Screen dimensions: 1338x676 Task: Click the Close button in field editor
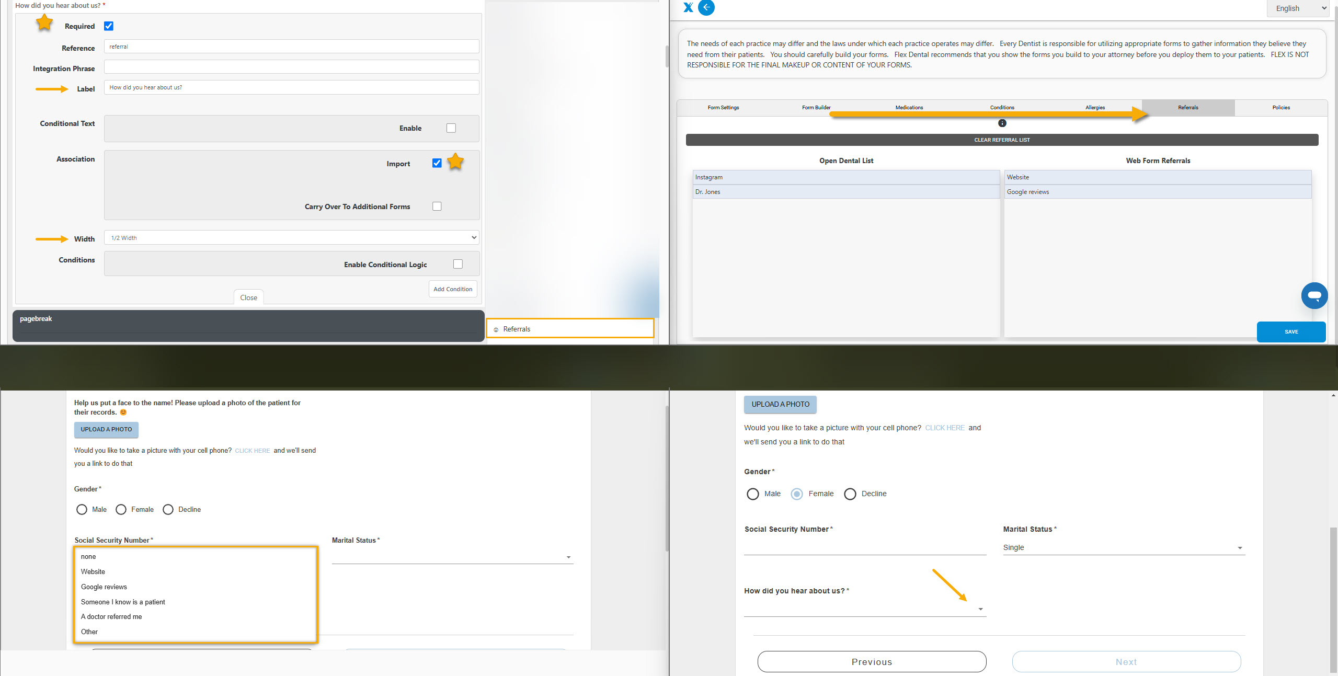(x=248, y=297)
